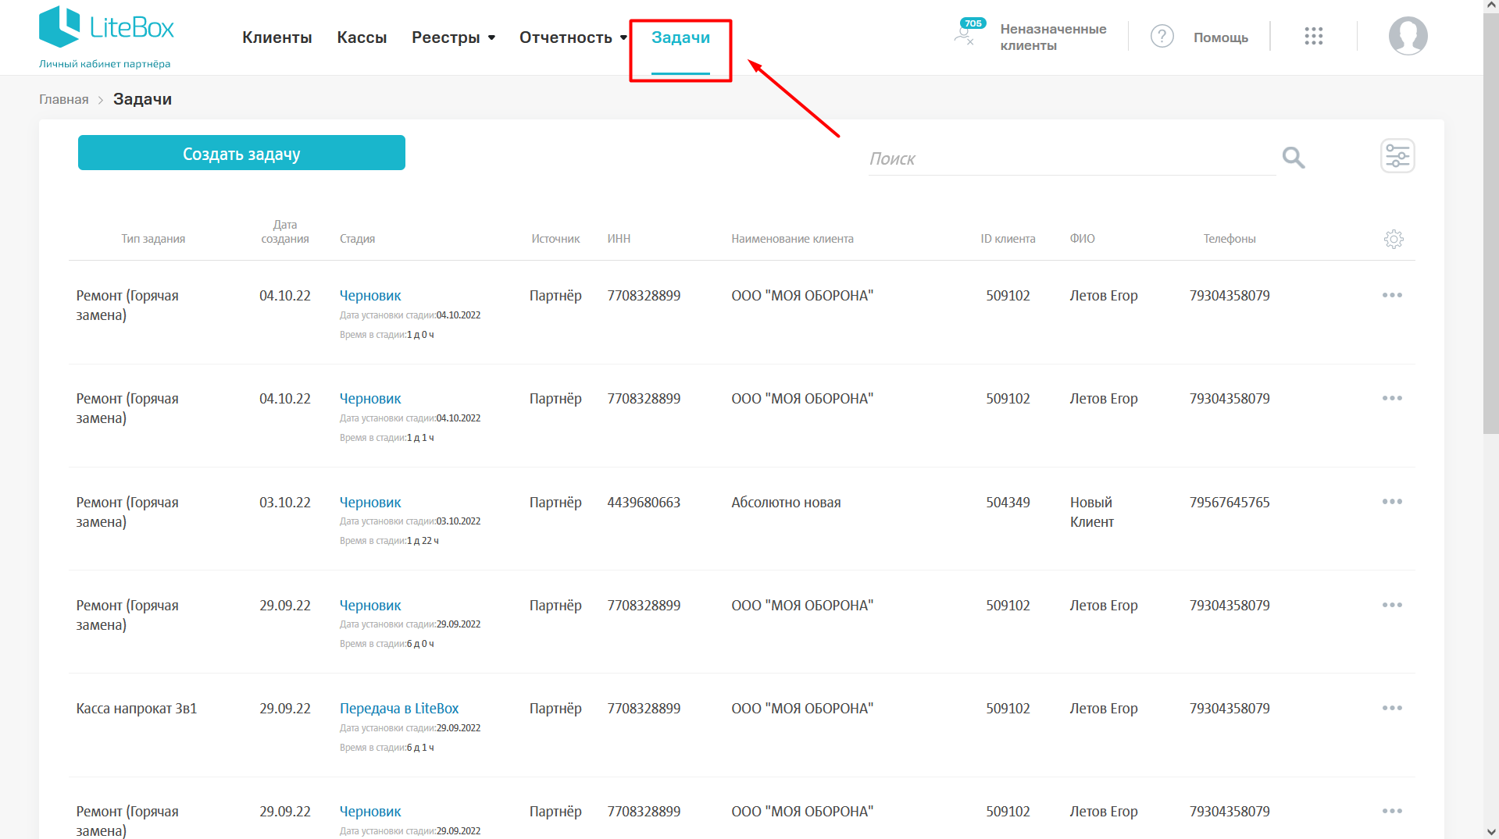
Task: Click the Помощь link
Action: 1220,37
